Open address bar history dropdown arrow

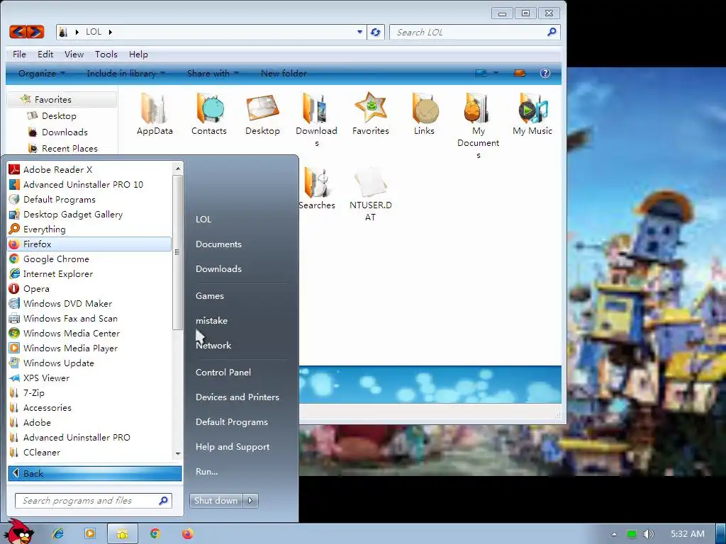(x=359, y=32)
